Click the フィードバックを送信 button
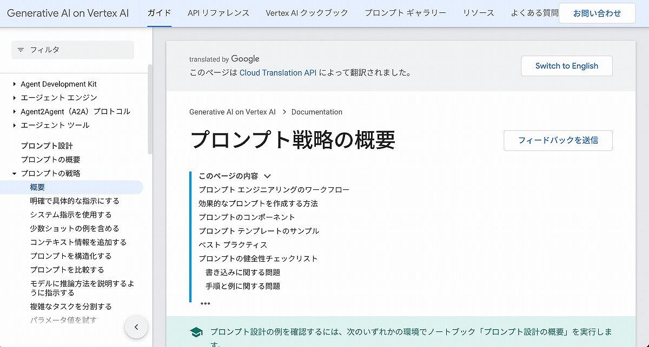The image size is (649, 347). click(558, 140)
